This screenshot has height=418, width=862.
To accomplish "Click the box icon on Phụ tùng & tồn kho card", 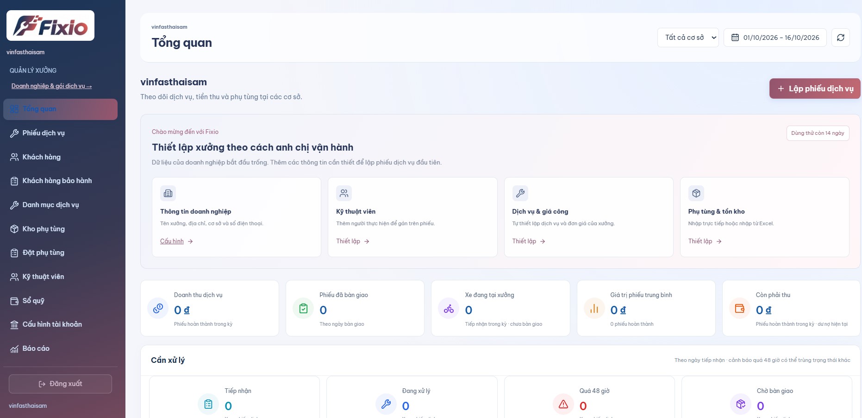I will (696, 193).
